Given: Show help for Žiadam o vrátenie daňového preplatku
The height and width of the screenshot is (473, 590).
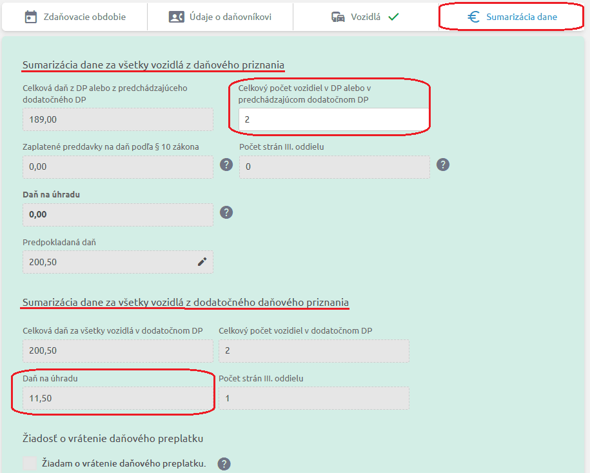Looking at the screenshot, I should tap(224, 463).
